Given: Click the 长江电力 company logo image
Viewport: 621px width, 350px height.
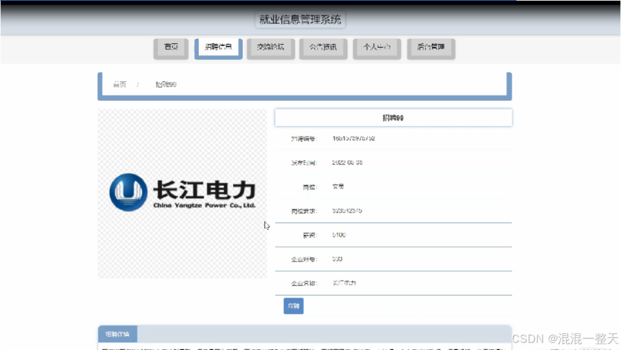Looking at the screenshot, I should (182, 193).
